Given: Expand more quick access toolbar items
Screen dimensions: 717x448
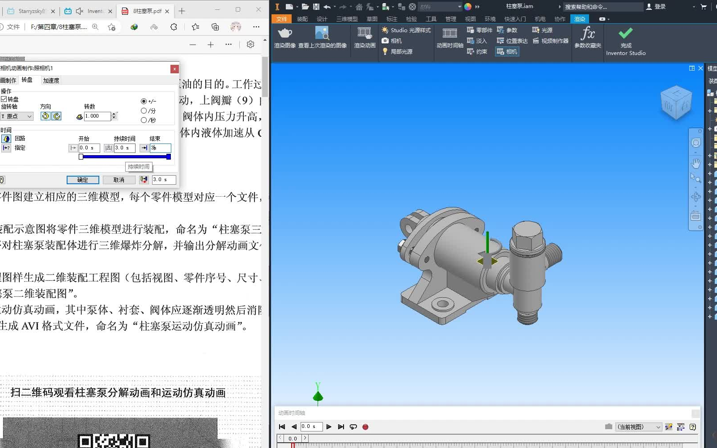Looking at the screenshot, I should tap(477, 7).
